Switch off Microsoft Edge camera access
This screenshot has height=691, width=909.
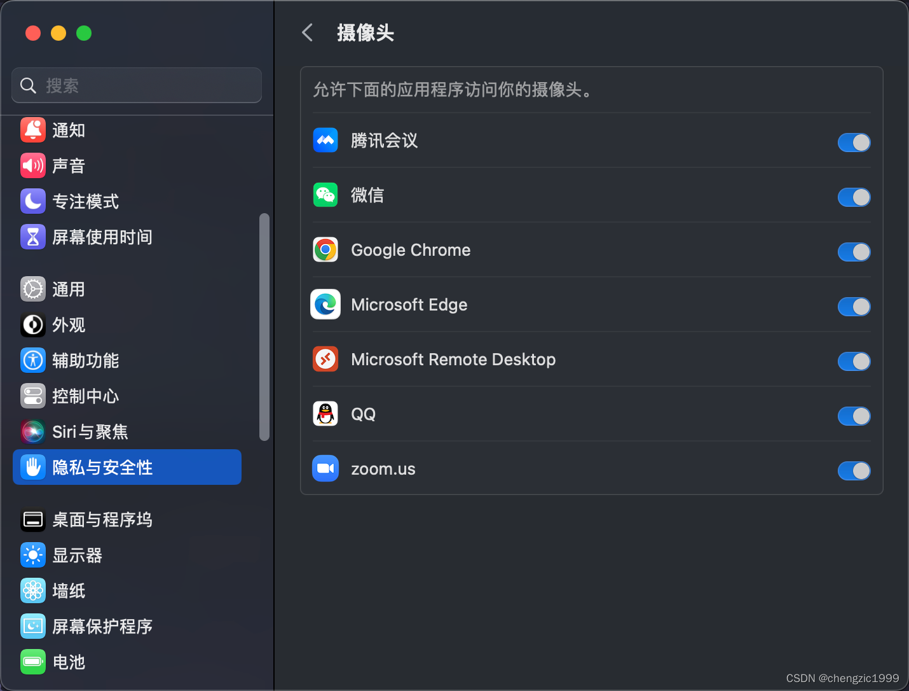coord(854,307)
